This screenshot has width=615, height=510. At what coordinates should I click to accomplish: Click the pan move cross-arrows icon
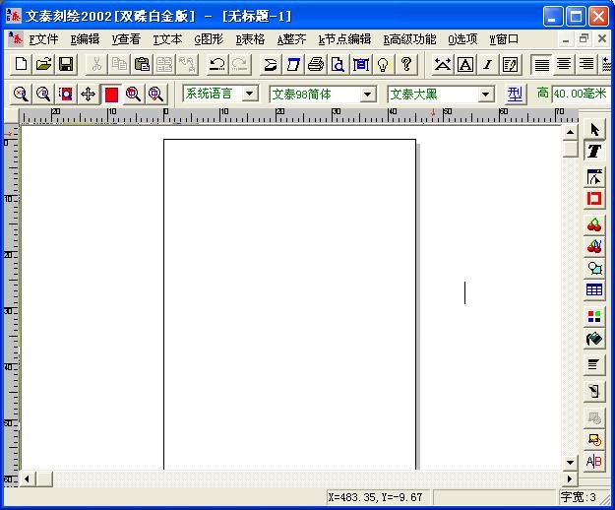click(88, 95)
